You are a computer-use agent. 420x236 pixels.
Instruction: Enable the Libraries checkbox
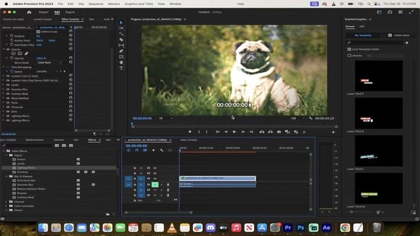(x=349, y=56)
